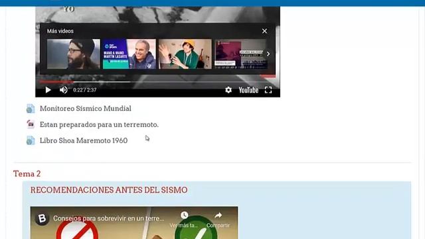Open the fourth suggested video thumbnail
Screen dimensions: 425x239
(x=240, y=54)
